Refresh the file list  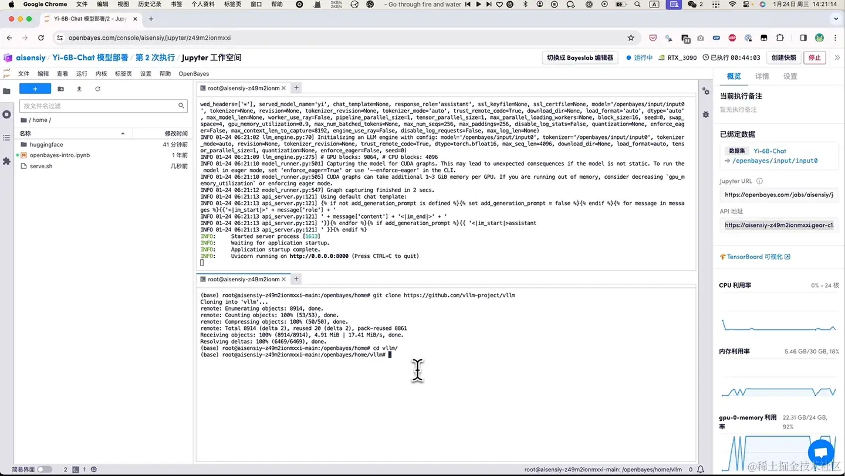(97, 89)
